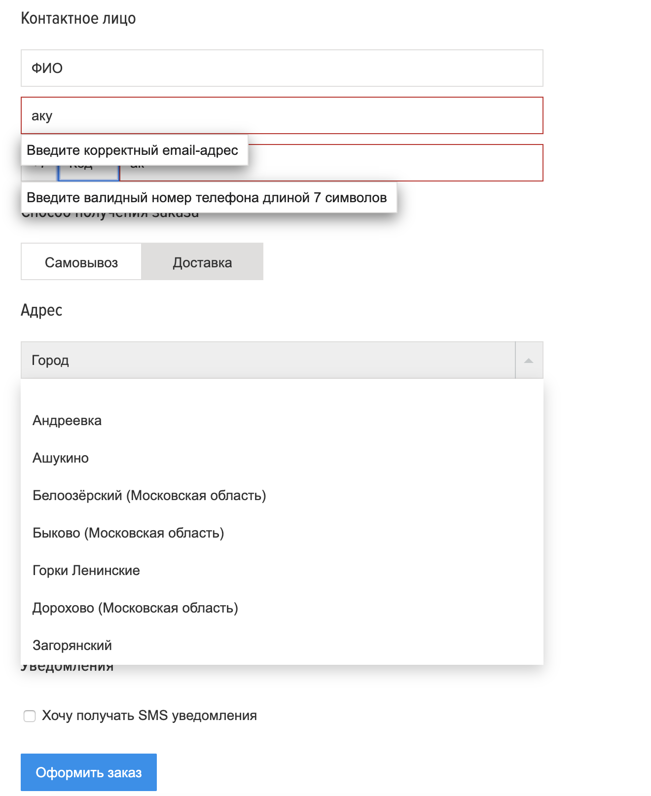Collapse city list with the arrow icon

pos(529,360)
